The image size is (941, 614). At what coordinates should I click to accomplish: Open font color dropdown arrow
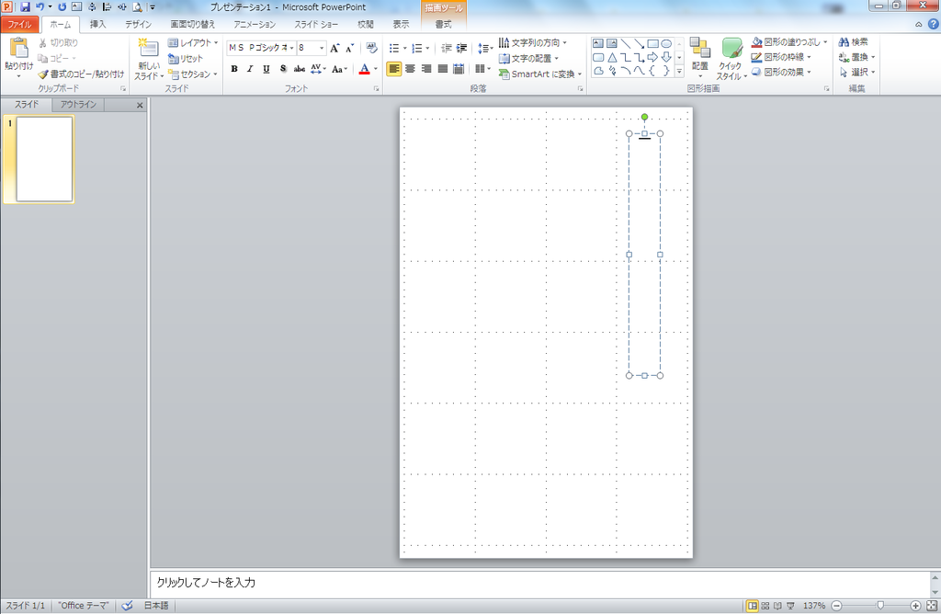[376, 69]
